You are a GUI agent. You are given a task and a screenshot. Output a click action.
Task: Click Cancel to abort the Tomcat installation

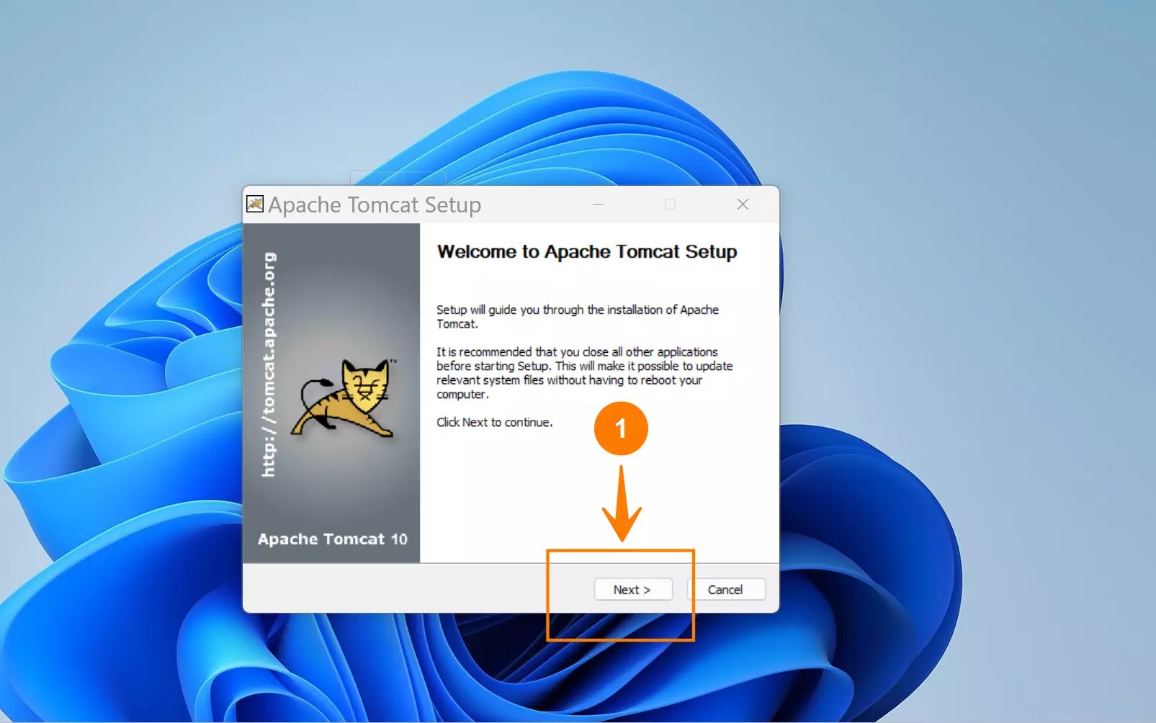click(726, 589)
